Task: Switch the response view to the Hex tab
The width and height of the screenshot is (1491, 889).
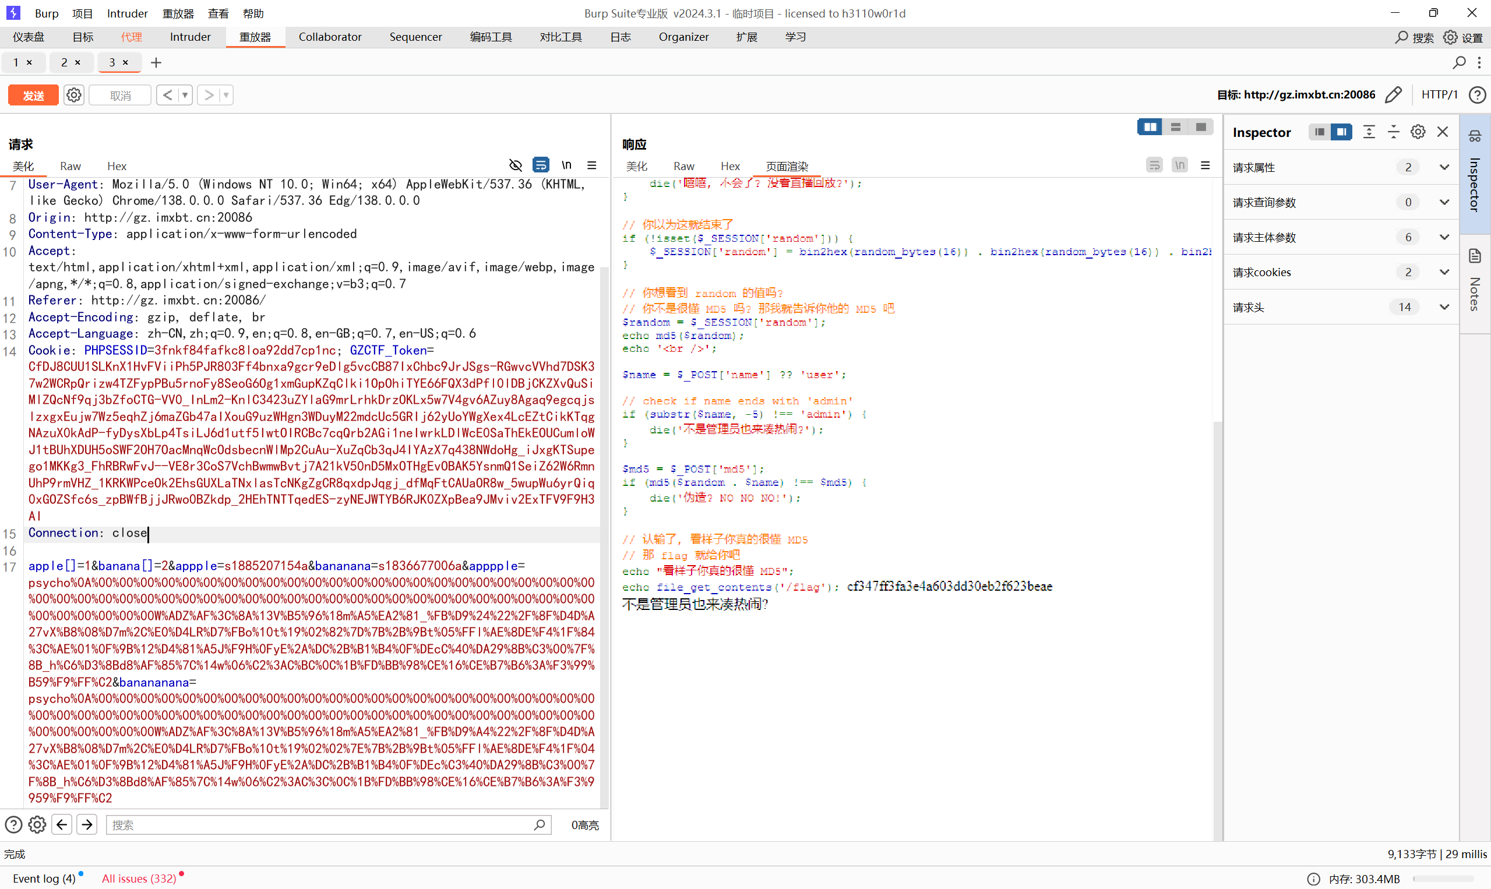Action: [730, 166]
